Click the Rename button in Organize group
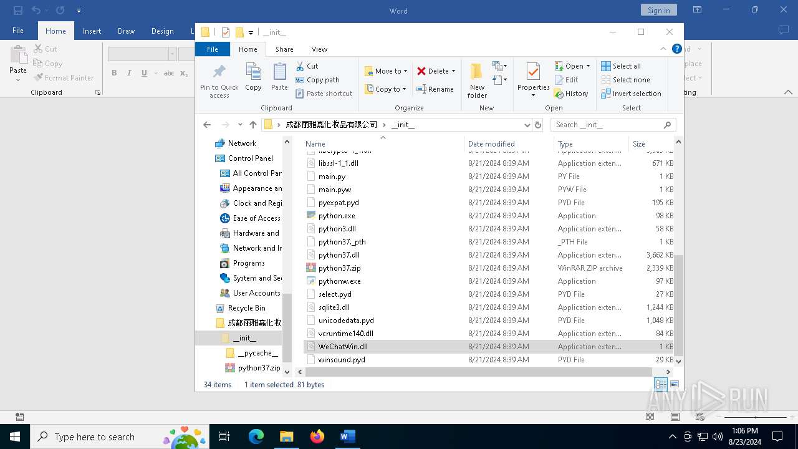 435,89
